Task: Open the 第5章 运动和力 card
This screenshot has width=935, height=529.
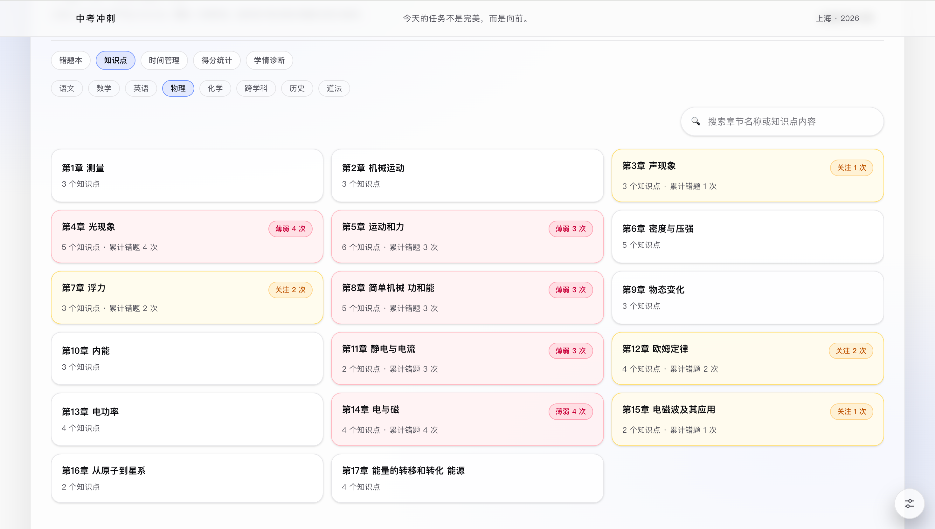Action: (467, 237)
